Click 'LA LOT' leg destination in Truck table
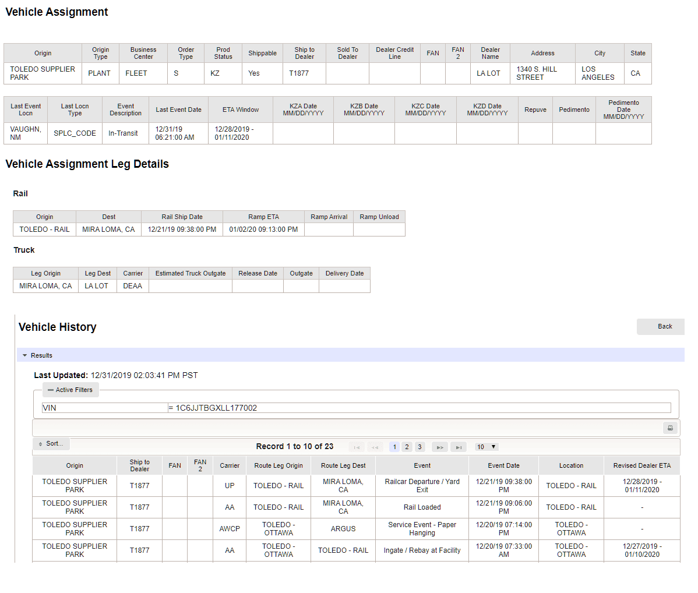Screen dimensions: 698x593 (97, 286)
